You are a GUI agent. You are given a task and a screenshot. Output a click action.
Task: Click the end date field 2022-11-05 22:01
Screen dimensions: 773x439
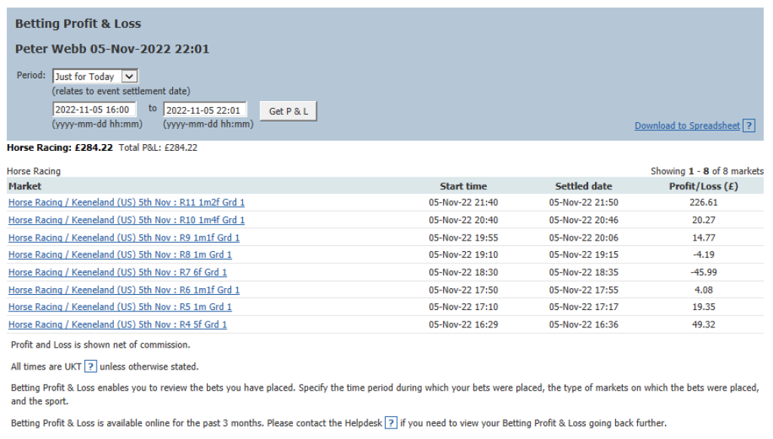pos(205,110)
